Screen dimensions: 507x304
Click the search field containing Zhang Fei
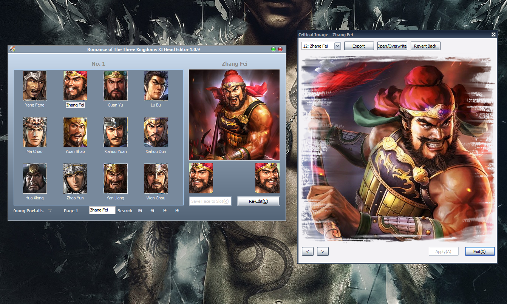point(102,210)
